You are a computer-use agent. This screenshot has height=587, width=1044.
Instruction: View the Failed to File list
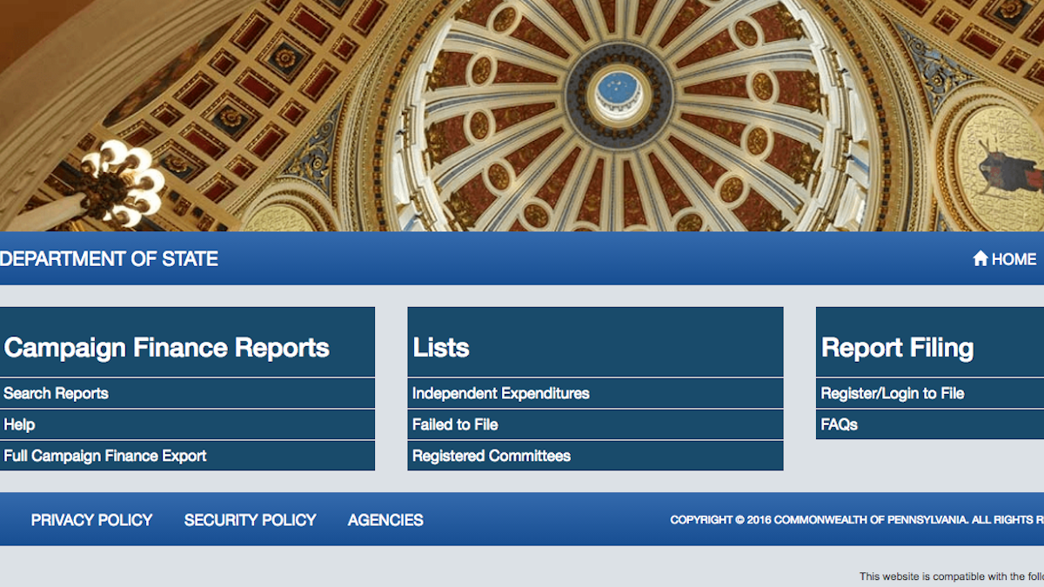click(x=455, y=424)
